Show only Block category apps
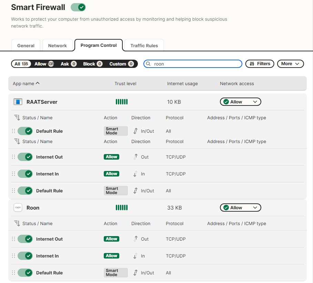 [x=92, y=64]
